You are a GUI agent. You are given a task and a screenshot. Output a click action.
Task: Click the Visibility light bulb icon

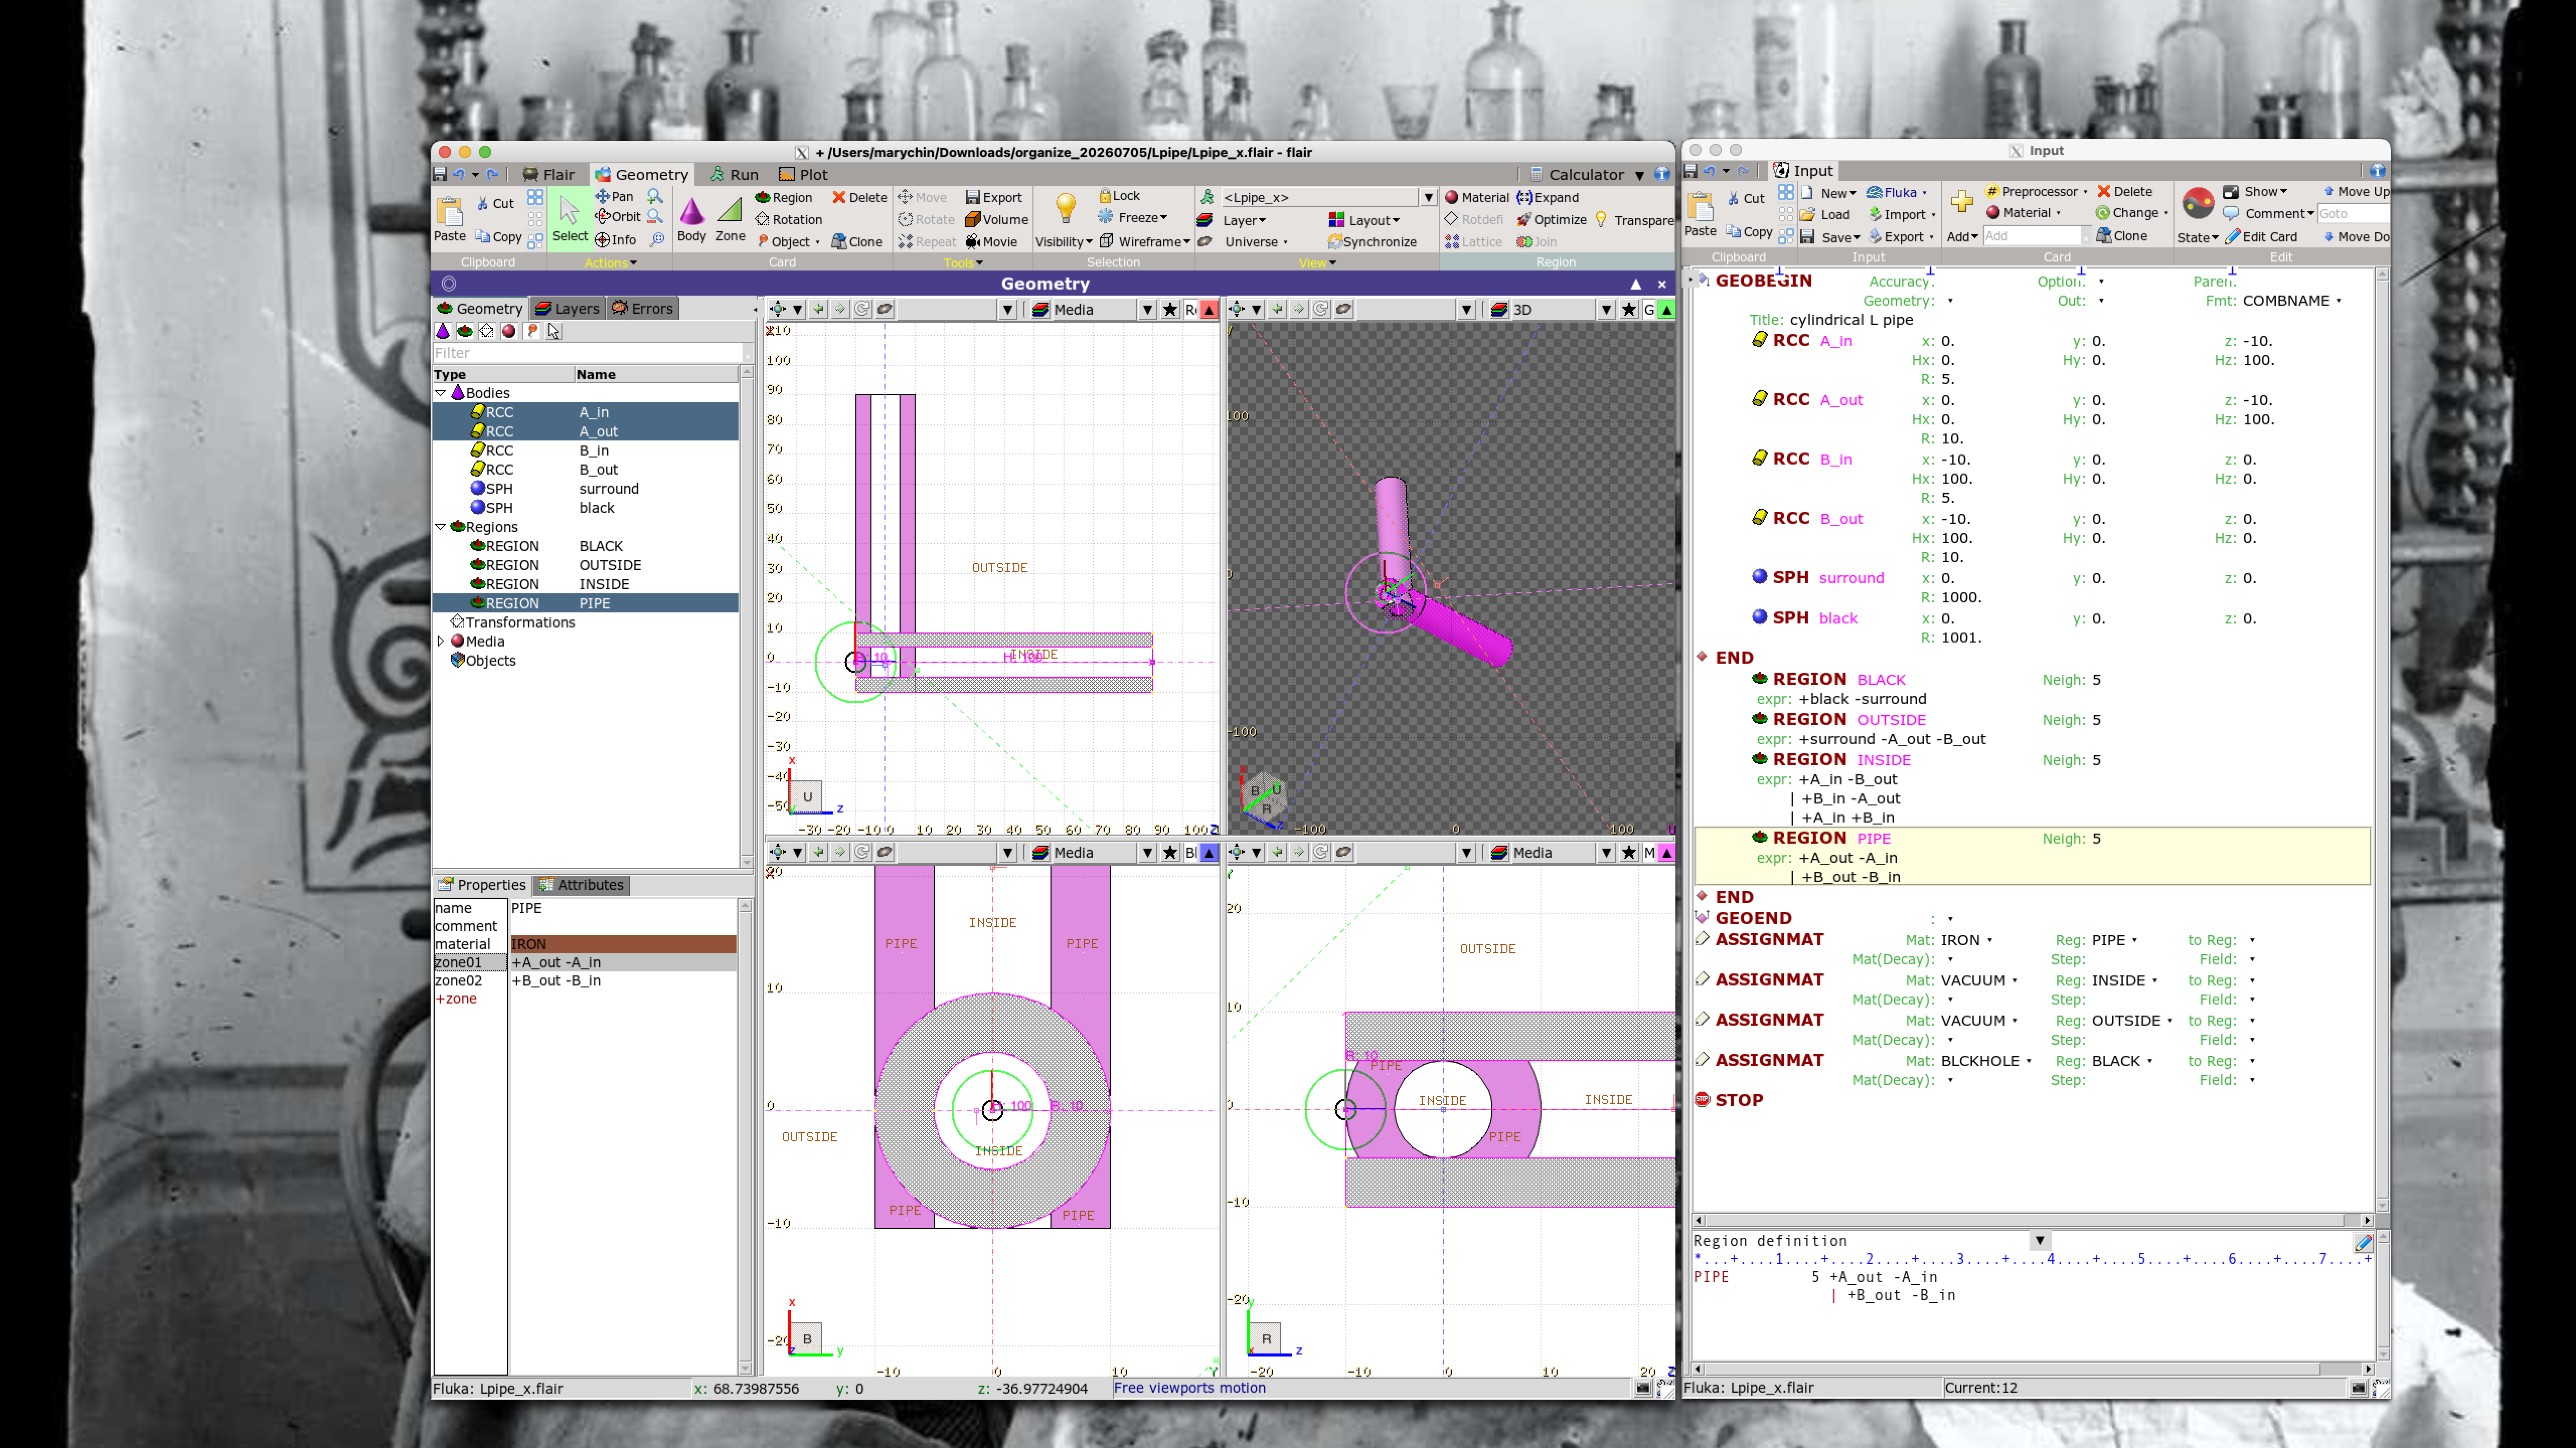point(1066,208)
